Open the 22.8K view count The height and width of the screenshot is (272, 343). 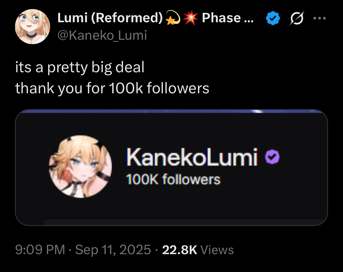pyautogui.click(x=179, y=250)
